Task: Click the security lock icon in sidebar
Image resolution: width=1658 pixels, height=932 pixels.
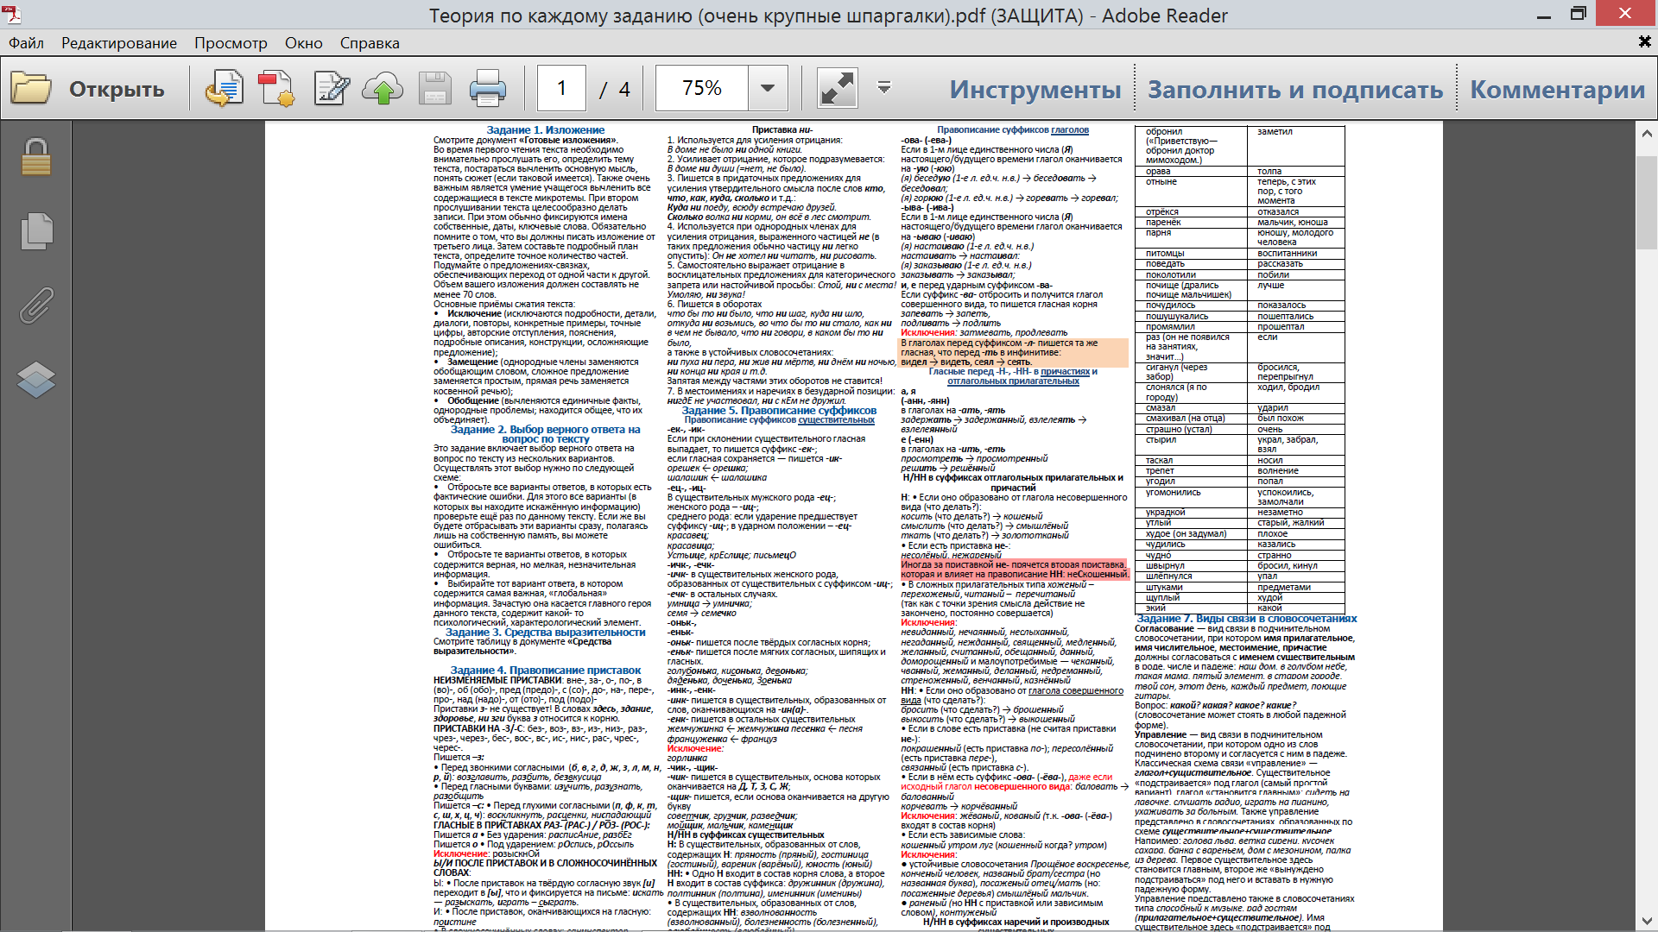Action: 36,157
